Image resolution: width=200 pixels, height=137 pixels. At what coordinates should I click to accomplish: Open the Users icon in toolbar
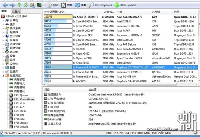[x=32, y=5]
